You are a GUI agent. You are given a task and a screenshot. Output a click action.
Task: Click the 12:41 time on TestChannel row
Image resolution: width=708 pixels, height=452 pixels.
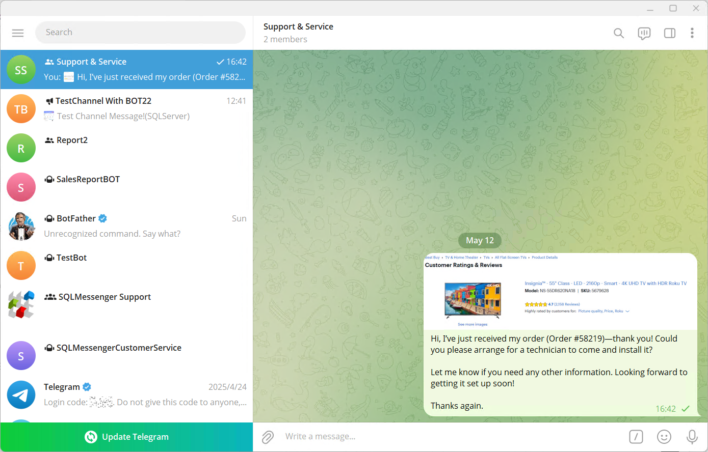click(237, 101)
